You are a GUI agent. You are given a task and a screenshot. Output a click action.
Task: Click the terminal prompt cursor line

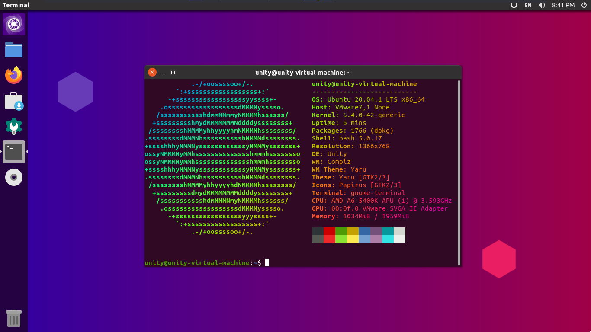coord(267,262)
